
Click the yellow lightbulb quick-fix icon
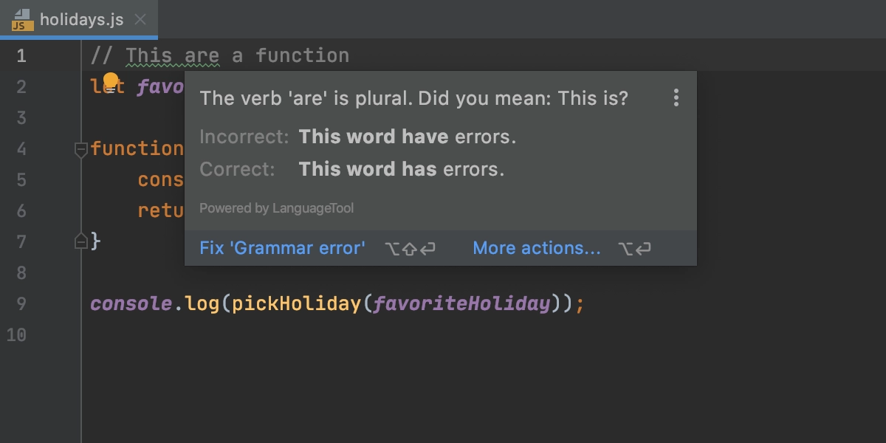(x=111, y=80)
